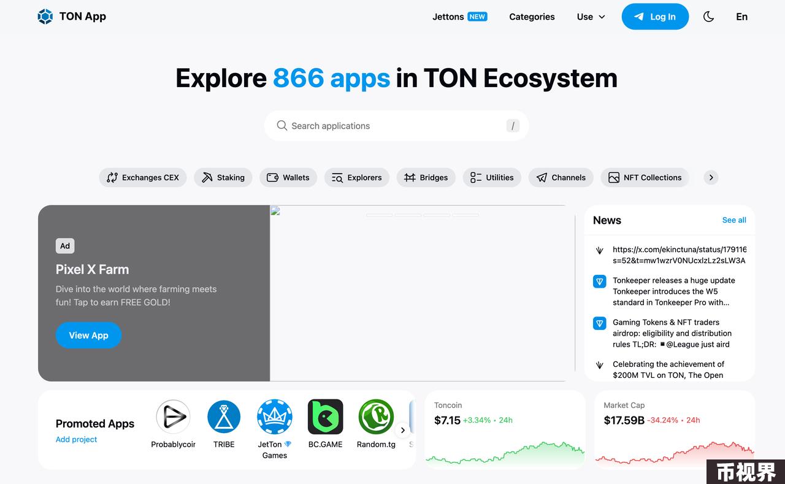Click the 866 apps headline text

pyautogui.click(x=331, y=78)
